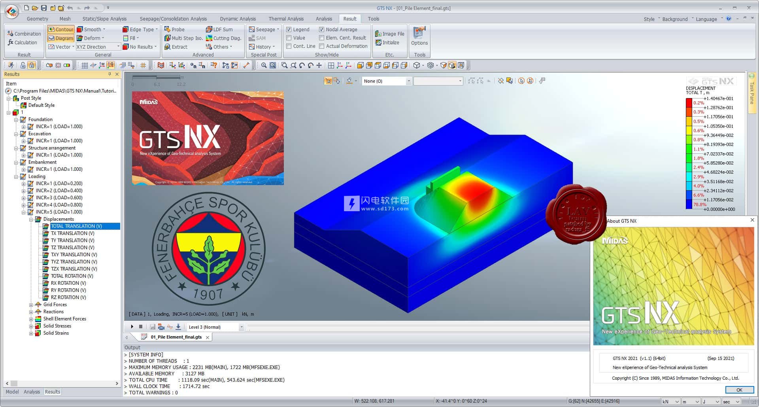Image resolution: width=759 pixels, height=407 pixels.
Task: Play the result animation
Action: pyautogui.click(x=132, y=327)
